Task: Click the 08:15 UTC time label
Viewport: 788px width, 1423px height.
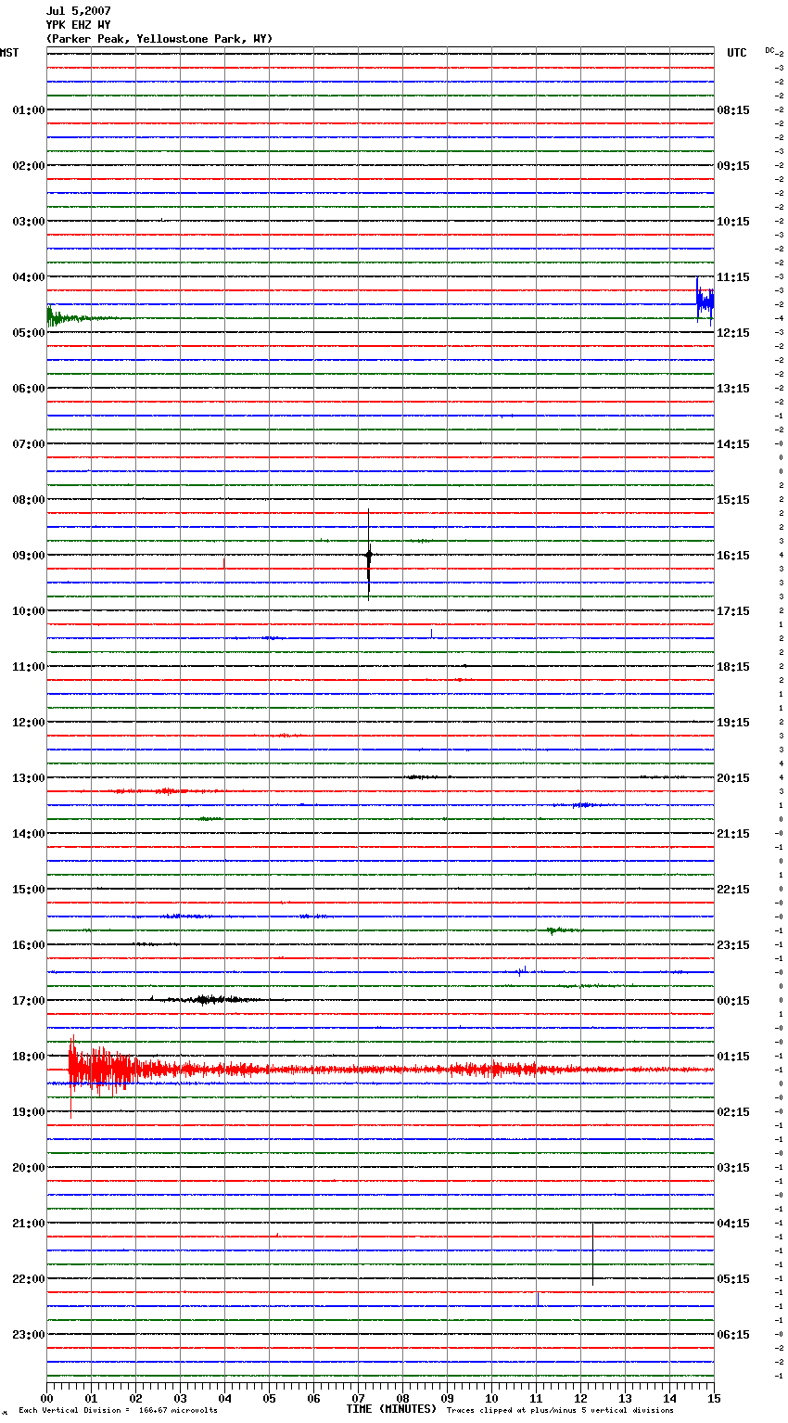Action: [x=733, y=110]
